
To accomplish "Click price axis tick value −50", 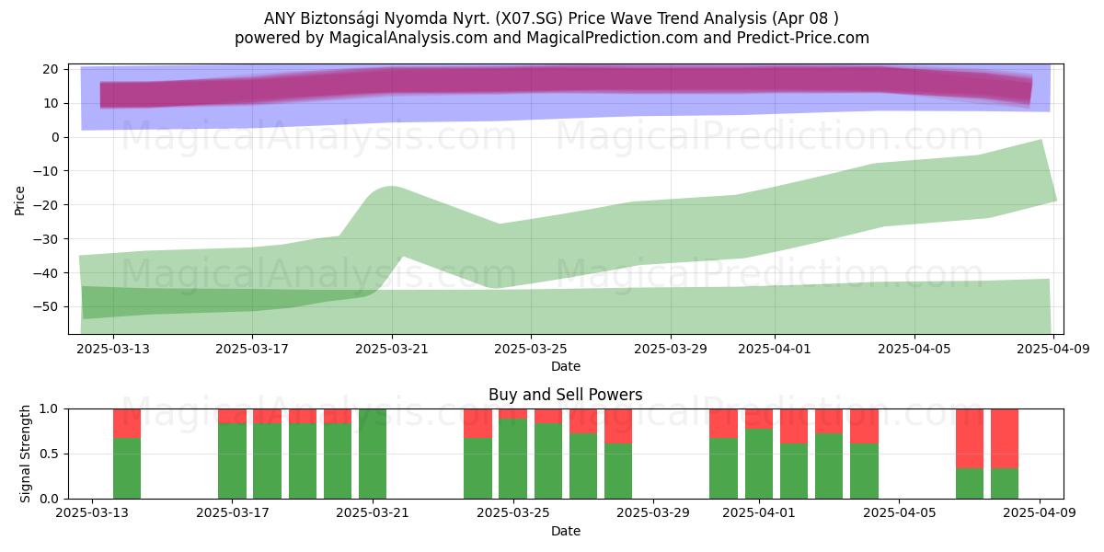I will [x=46, y=306].
